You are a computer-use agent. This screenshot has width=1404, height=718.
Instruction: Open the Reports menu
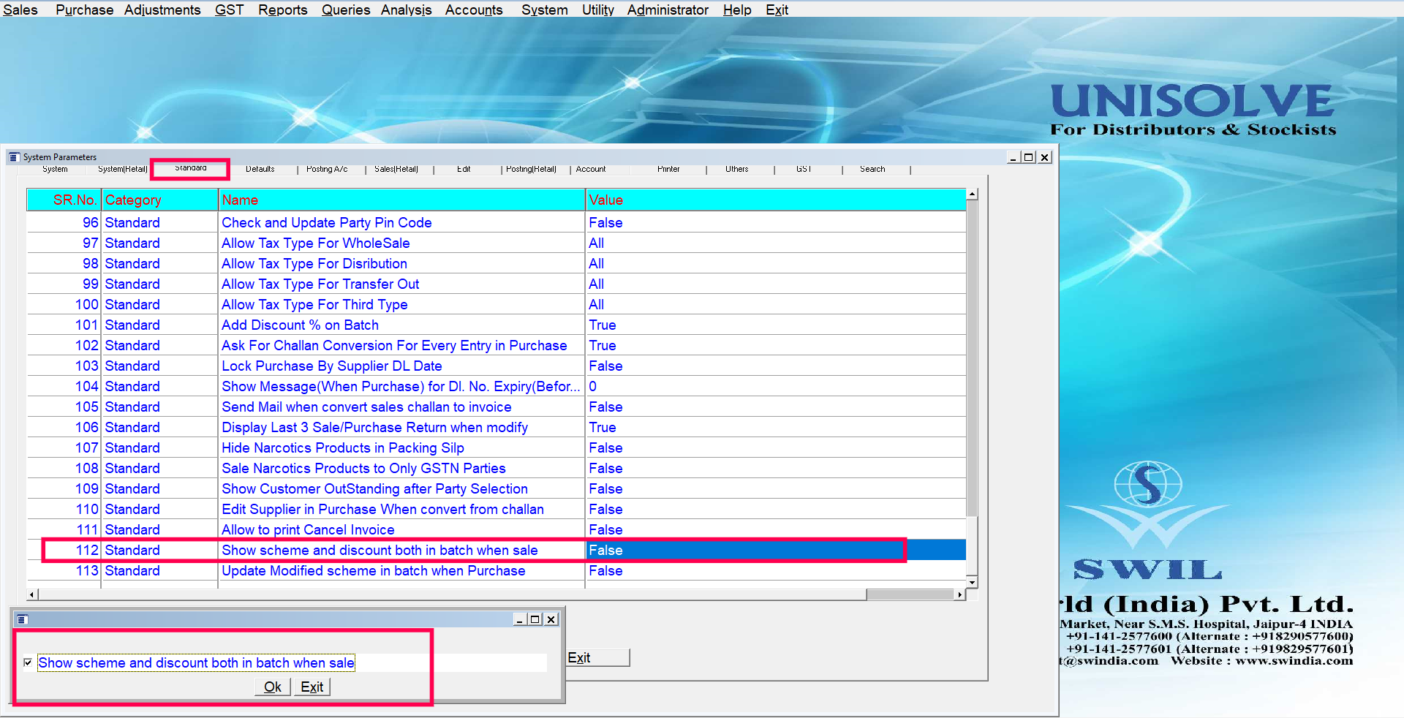pyautogui.click(x=282, y=10)
